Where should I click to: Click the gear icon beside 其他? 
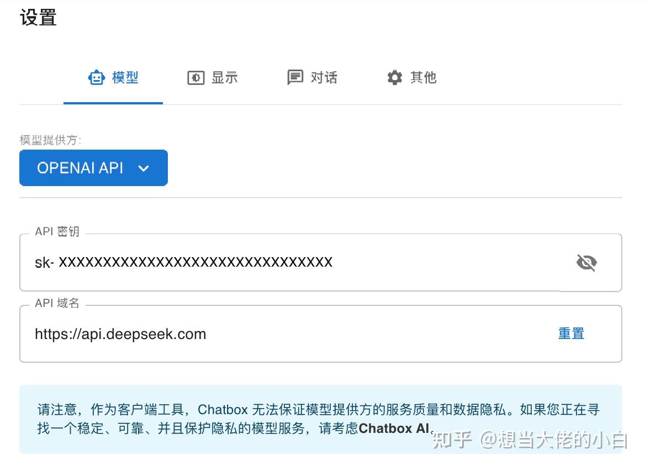[x=394, y=78]
